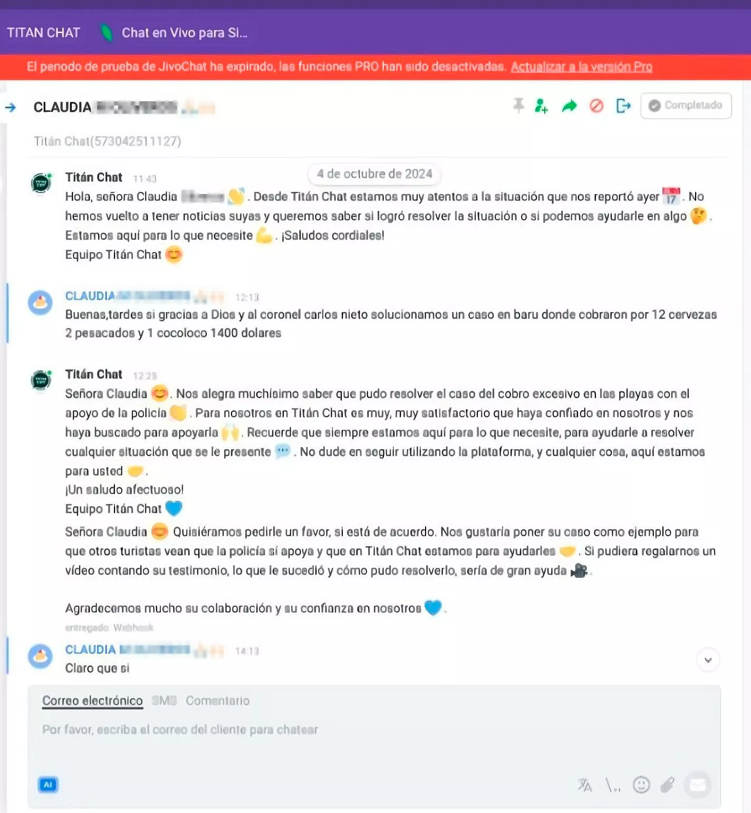Attach a file with the paperclip icon
Image resolution: width=751 pixels, height=813 pixels.
point(668,785)
